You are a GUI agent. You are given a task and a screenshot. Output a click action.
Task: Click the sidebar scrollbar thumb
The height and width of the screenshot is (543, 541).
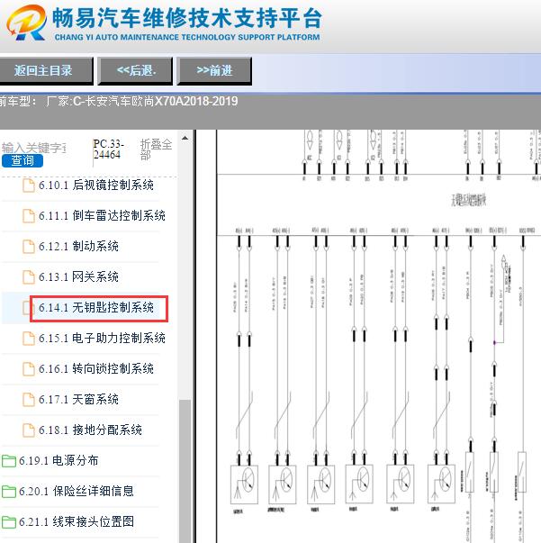(x=185, y=471)
